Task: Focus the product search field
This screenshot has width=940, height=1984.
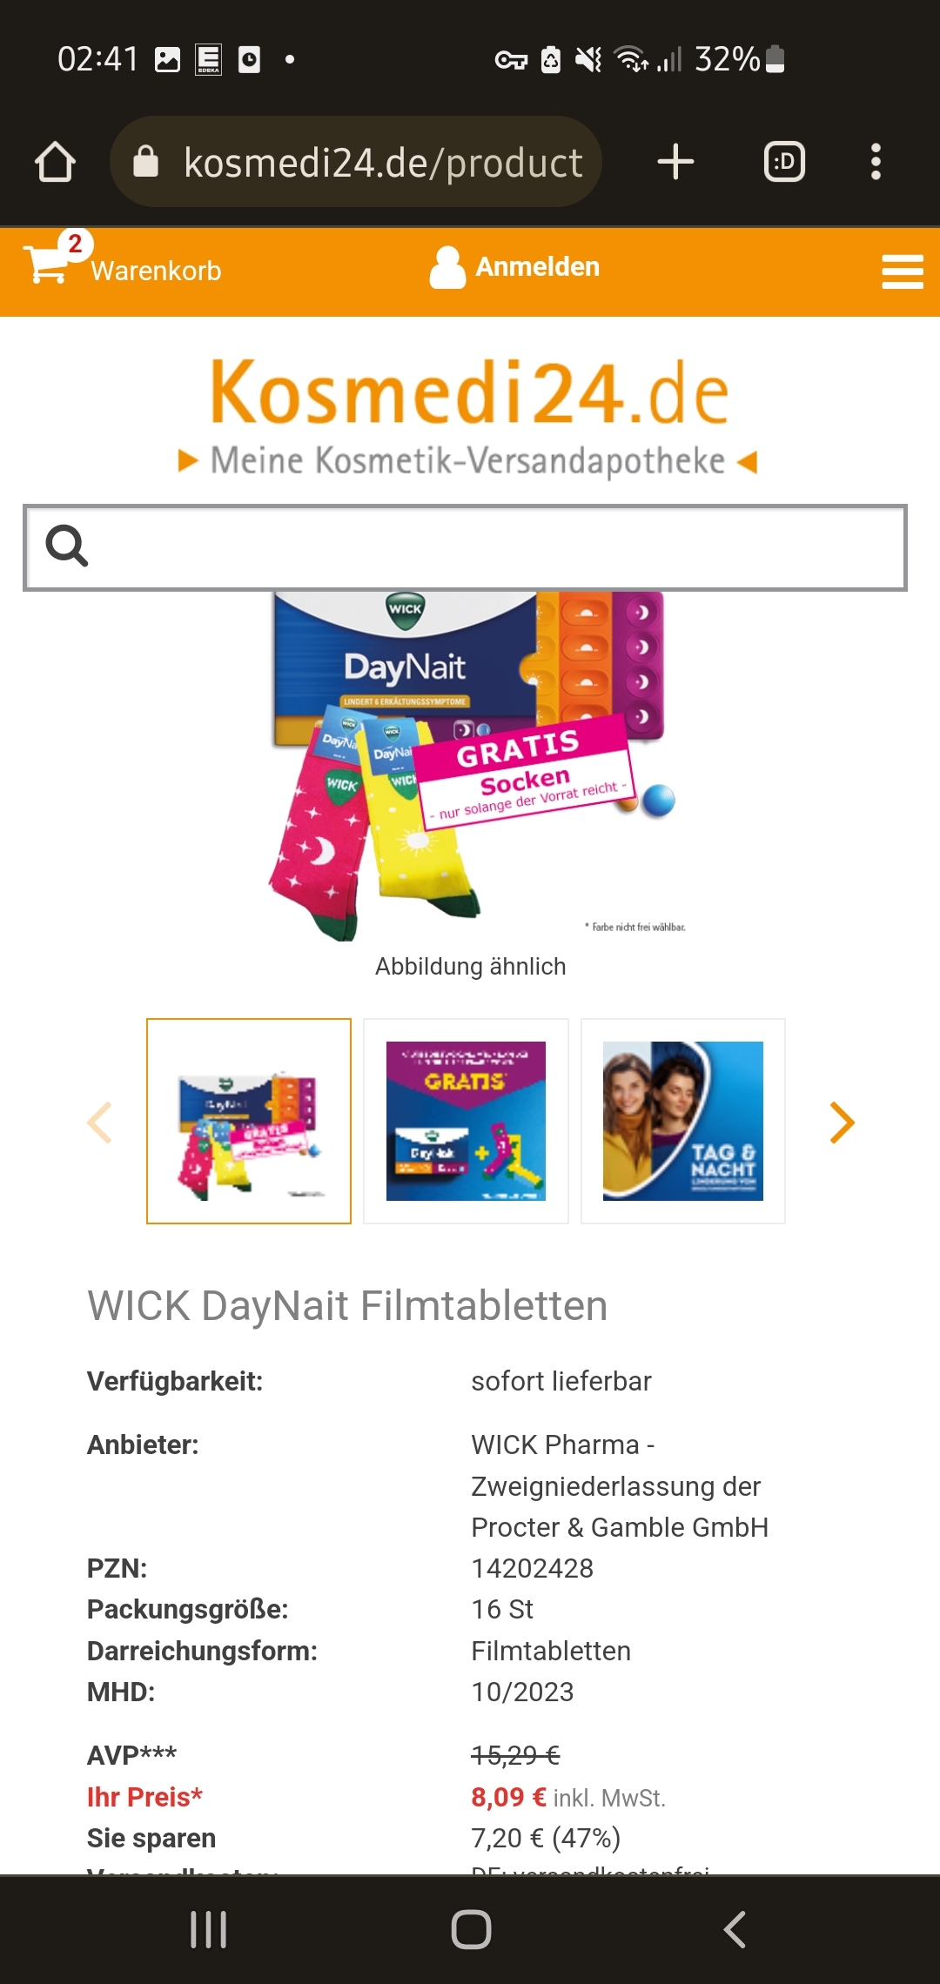Action: (x=465, y=547)
